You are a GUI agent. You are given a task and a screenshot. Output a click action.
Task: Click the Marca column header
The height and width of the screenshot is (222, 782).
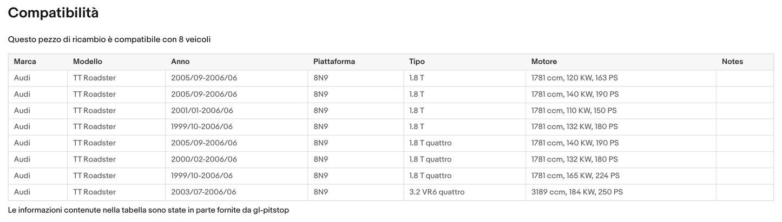pos(25,62)
